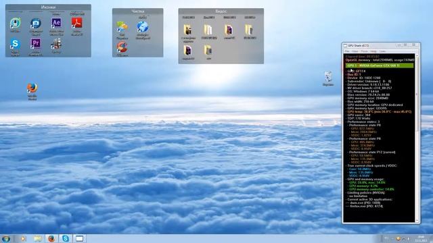Click the dwm.exe process line
433x243 pixels.
click(363, 202)
